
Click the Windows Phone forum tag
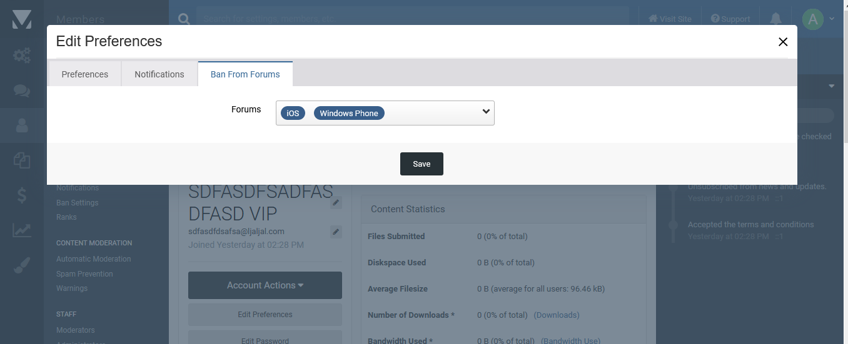pyautogui.click(x=349, y=113)
